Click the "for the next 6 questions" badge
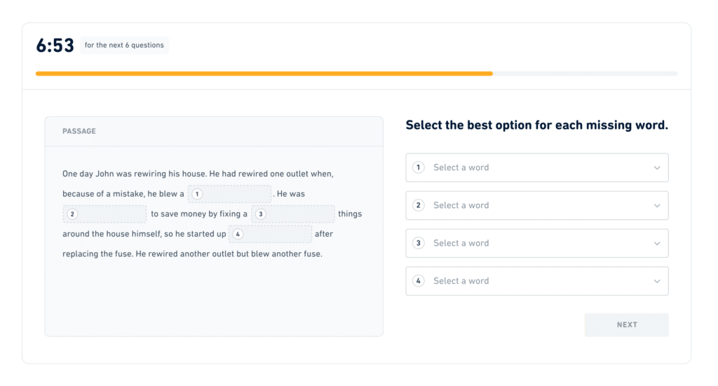Screen dimensions: 718x386 (124, 46)
